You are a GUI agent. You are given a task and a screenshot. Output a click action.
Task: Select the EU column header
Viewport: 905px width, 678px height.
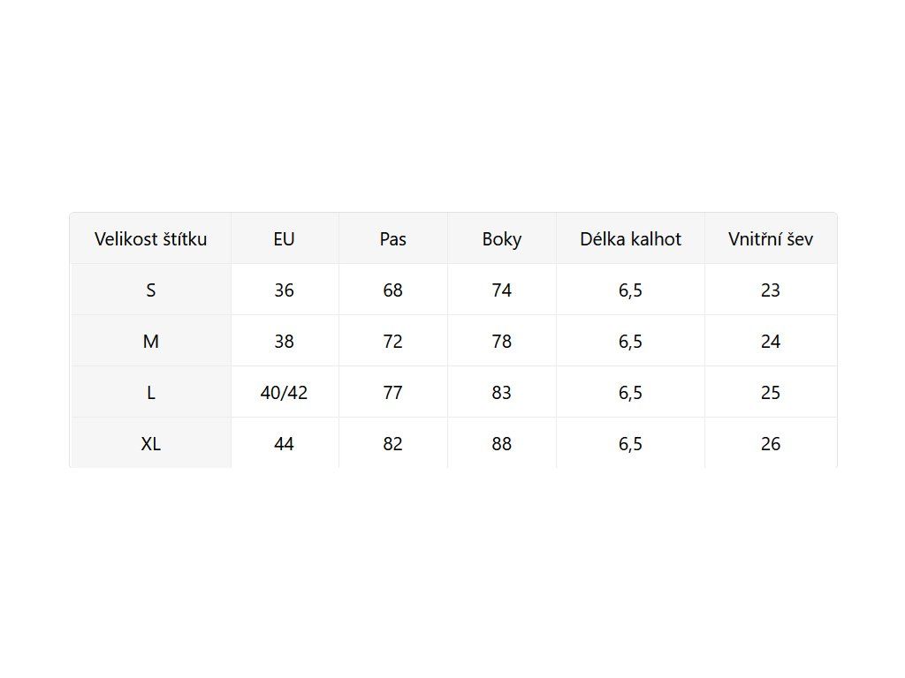[284, 238]
